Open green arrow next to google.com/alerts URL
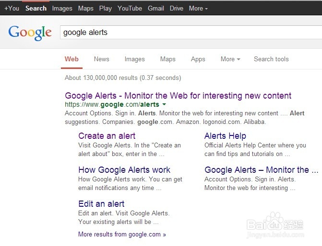The image size is (322, 246). coord(164,104)
